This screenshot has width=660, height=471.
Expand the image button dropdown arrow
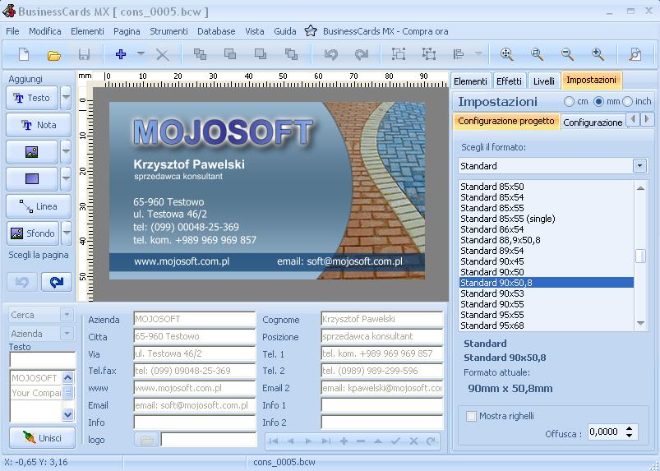tap(66, 152)
